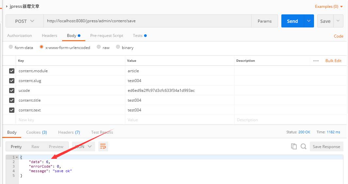This screenshot has height=184, width=348.
Task: Open the Pre-request Script tab
Action: point(107,36)
